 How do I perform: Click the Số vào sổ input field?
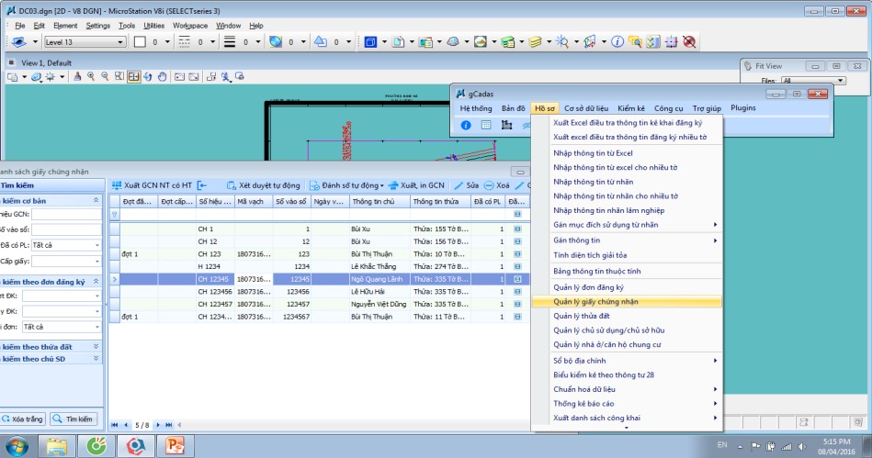click(66, 229)
